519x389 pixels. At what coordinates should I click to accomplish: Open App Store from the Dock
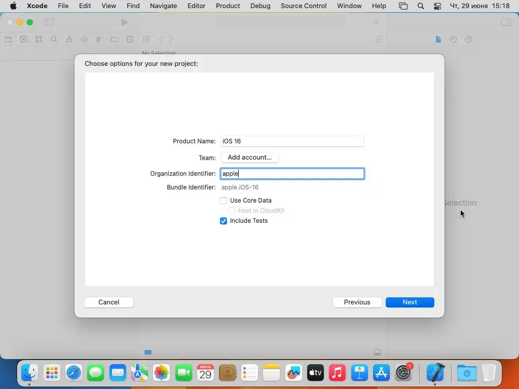pos(381,373)
